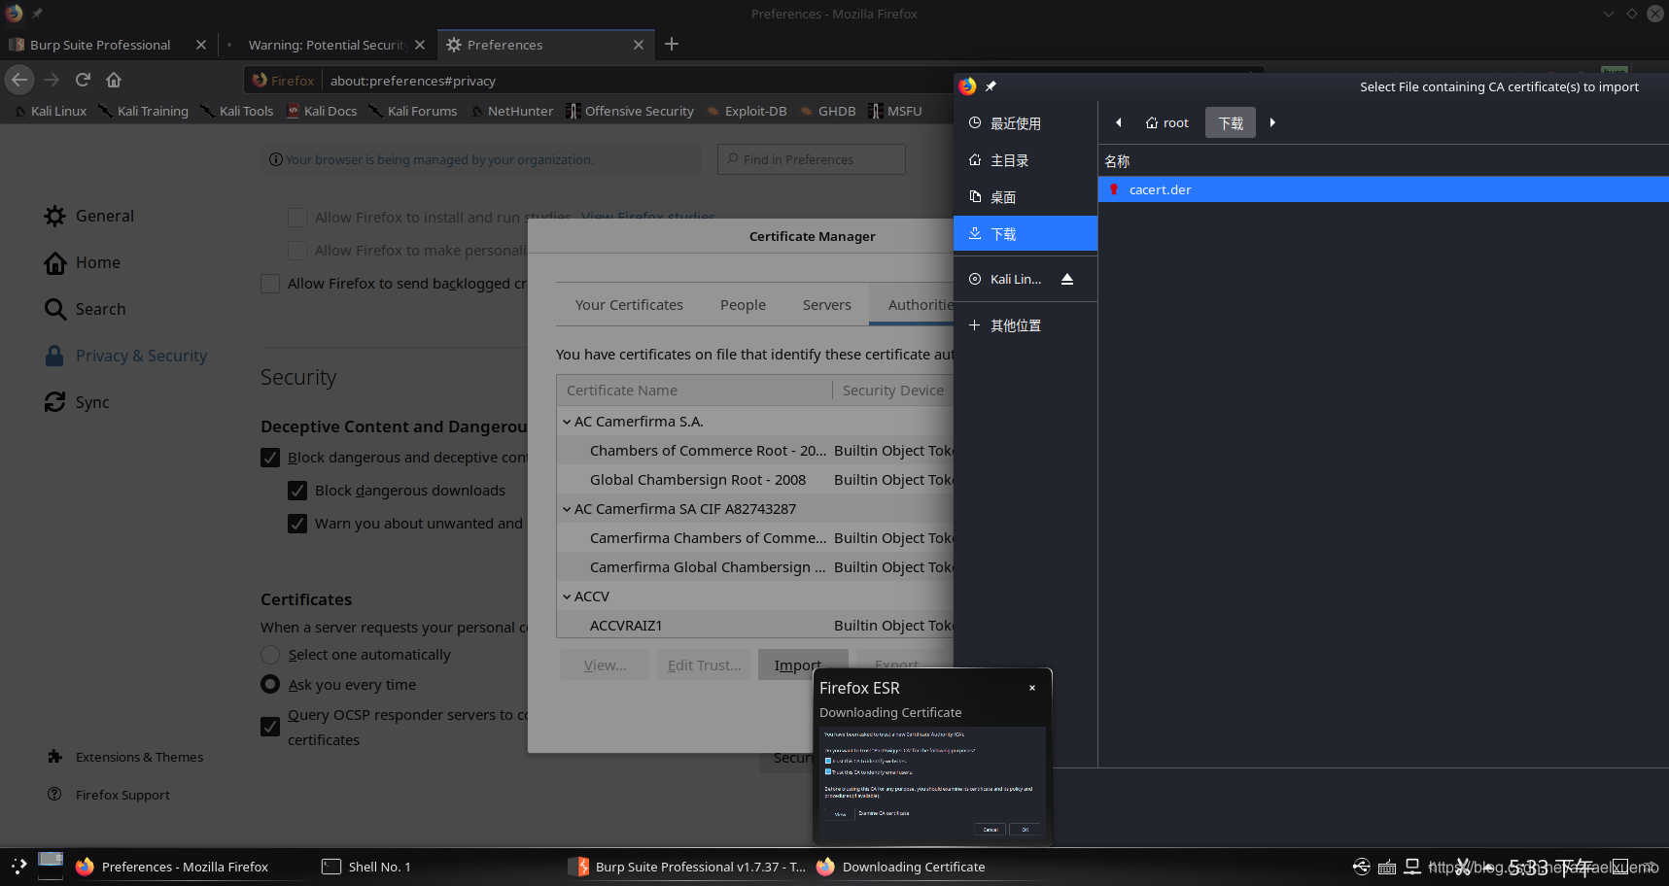Toggle Block dangerous and deceptive content
This screenshot has width=1669, height=886.
coord(270,458)
